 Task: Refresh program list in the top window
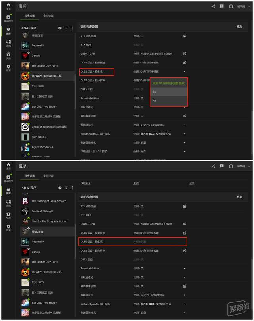click(60, 28)
